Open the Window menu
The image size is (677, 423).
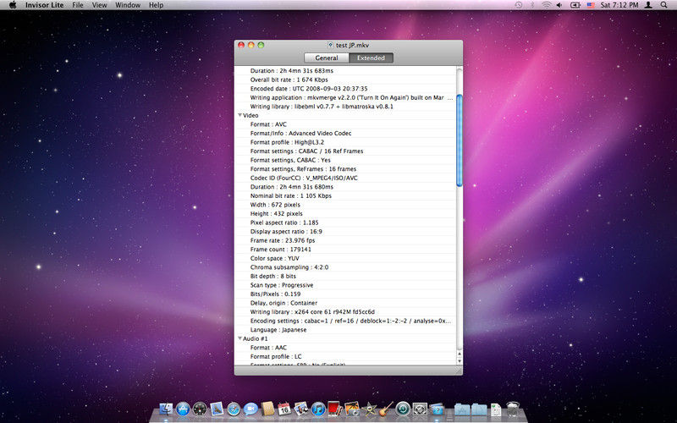[128, 5]
